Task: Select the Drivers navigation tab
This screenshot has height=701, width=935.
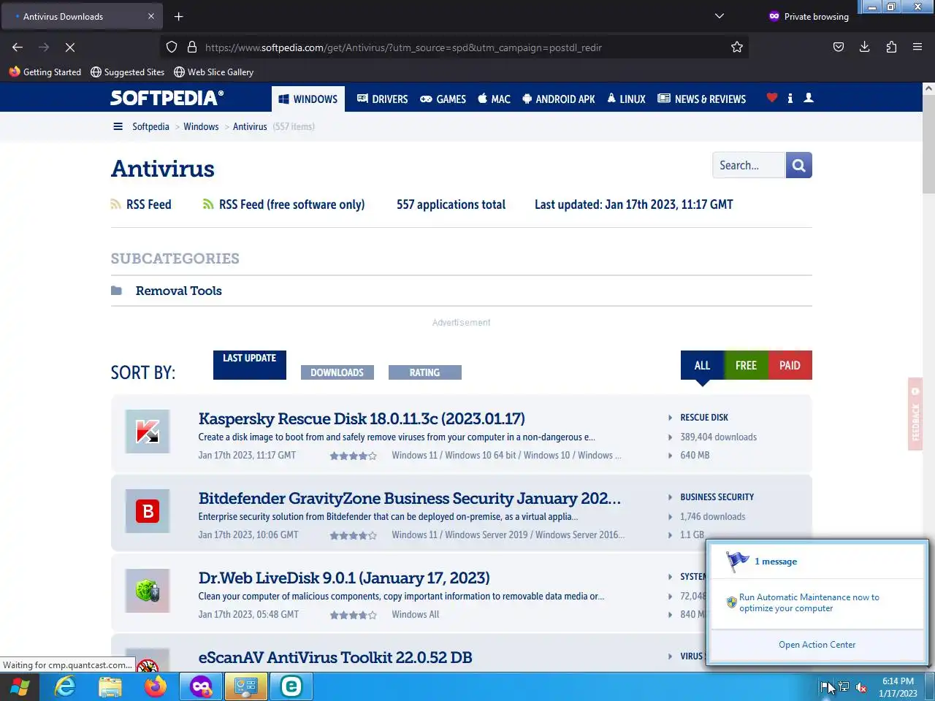Action: 382,99
